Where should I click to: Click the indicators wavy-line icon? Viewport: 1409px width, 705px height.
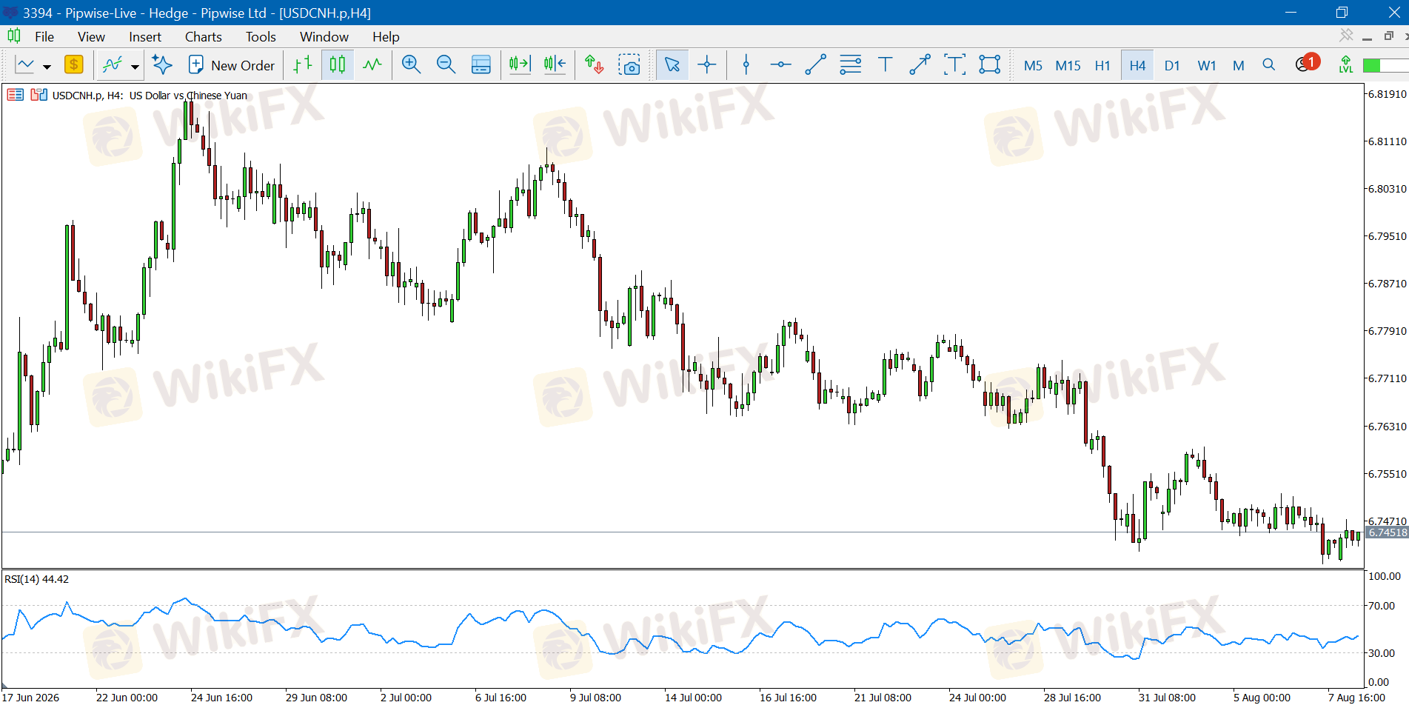point(113,65)
